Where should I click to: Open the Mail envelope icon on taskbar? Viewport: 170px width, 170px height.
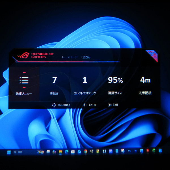tap(79, 152)
